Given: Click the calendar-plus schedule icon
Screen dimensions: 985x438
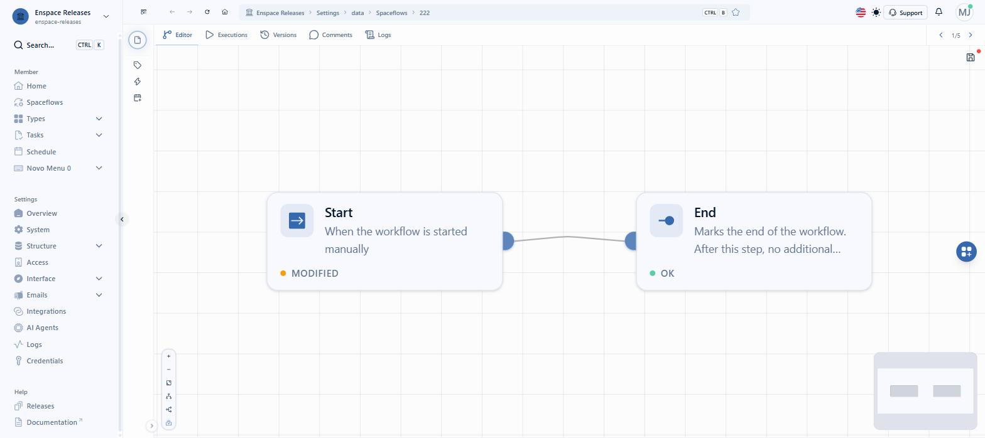Looking at the screenshot, I should pyautogui.click(x=138, y=98).
